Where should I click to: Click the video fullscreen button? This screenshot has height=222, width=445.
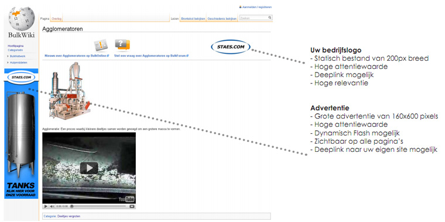click(132, 206)
